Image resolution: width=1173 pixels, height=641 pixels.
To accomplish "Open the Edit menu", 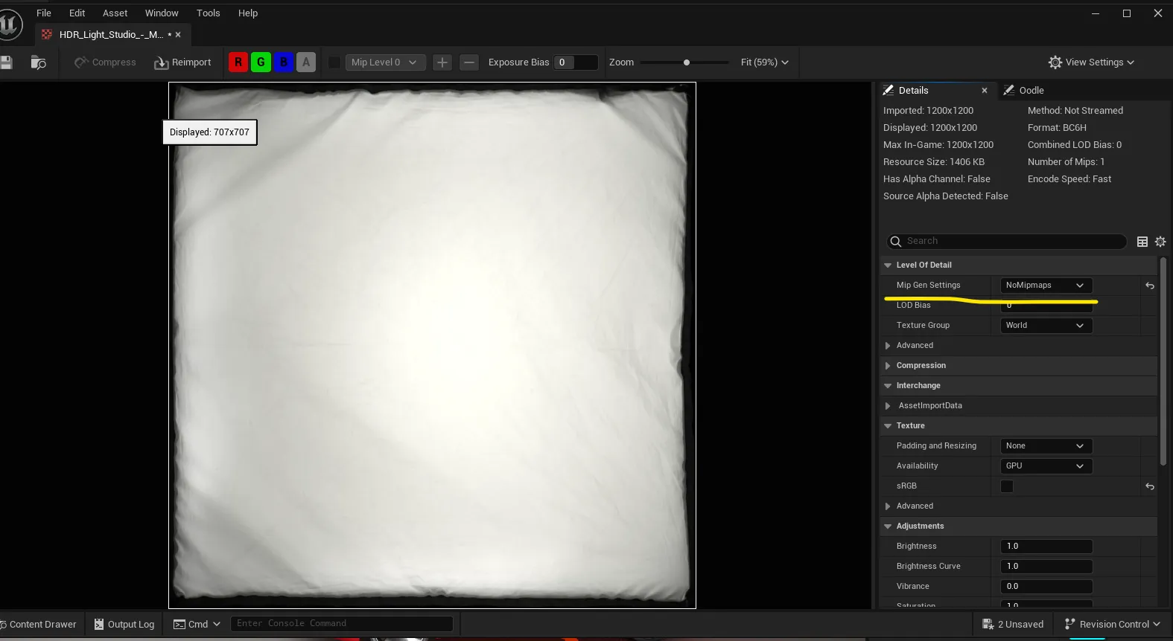I will 77,13.
